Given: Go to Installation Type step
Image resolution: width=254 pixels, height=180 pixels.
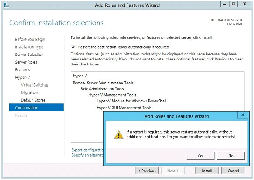Looking at the screenshot, I should [x=29, y=47].
